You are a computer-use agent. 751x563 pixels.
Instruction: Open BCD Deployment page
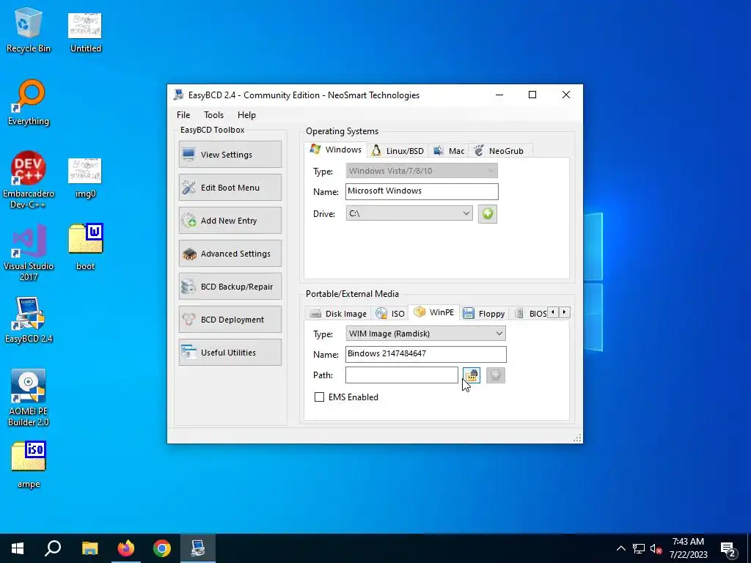pyautogui.click(x=230, y=320)
